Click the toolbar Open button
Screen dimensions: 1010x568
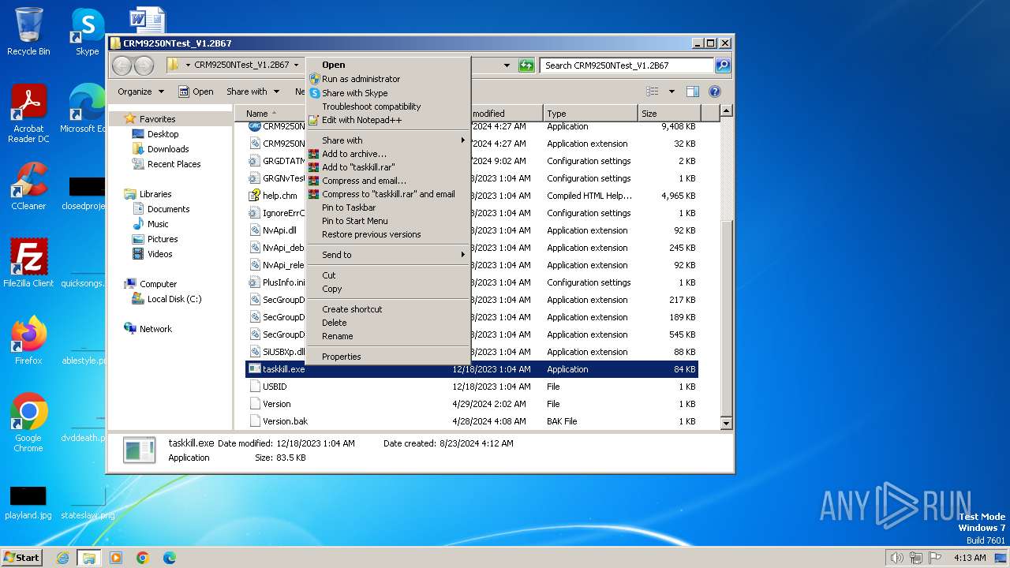pyautogui.click(x=196, y=92)
